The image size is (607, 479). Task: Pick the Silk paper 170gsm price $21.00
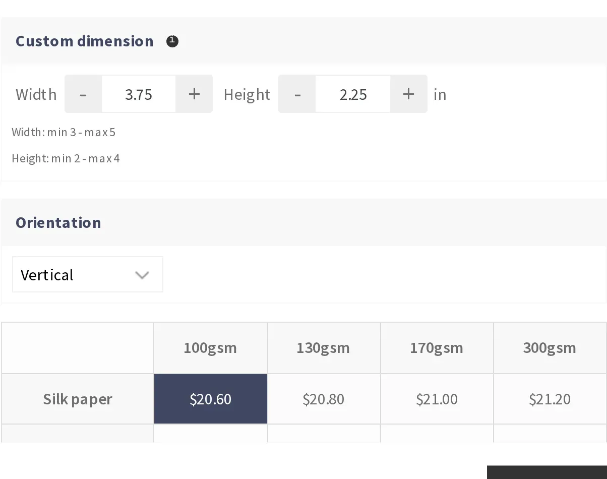437,399
